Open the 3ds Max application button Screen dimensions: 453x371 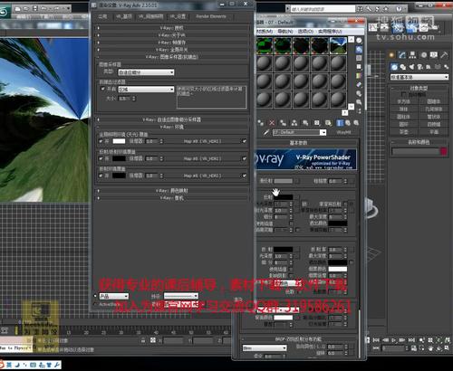5,12
